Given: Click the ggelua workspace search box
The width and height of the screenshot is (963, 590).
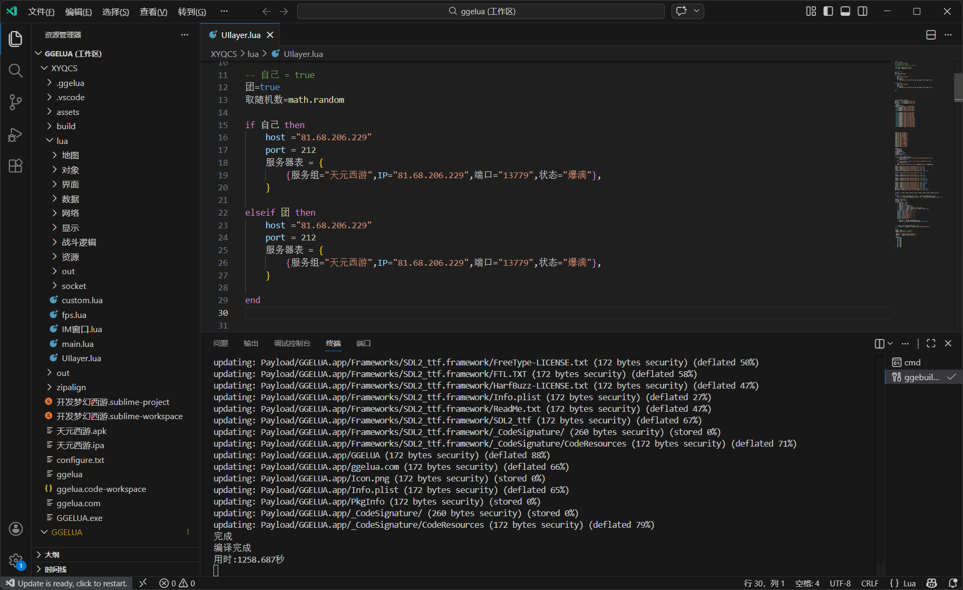Looking at the screenshot, I should (x=481, y=11).
